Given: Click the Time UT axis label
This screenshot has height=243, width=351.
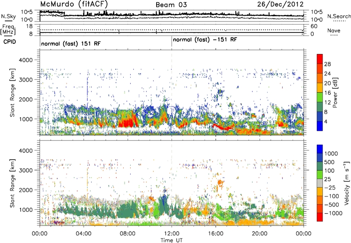Looking at the screenshot, I should pyautogui.click(x=172, y=240).
